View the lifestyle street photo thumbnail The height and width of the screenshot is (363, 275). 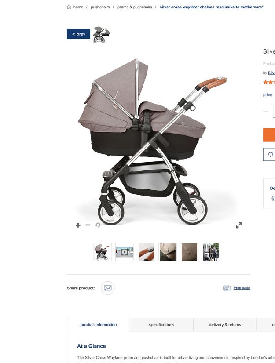(211, 252)
